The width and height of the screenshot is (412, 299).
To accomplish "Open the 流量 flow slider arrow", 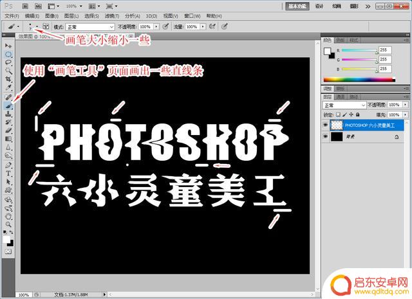I will click(x=203, y=27).
